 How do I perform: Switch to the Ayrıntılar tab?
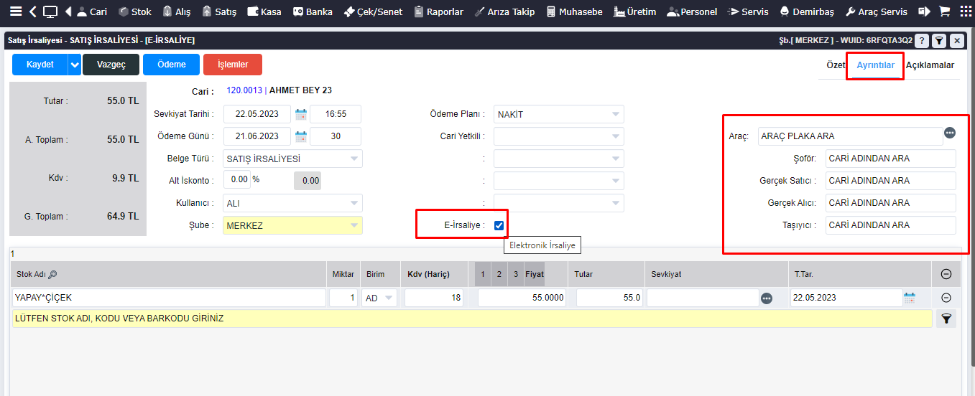(875, 65)
